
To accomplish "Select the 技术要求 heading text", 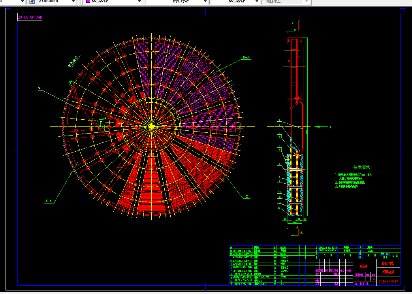I will click(x=361, y=167).
